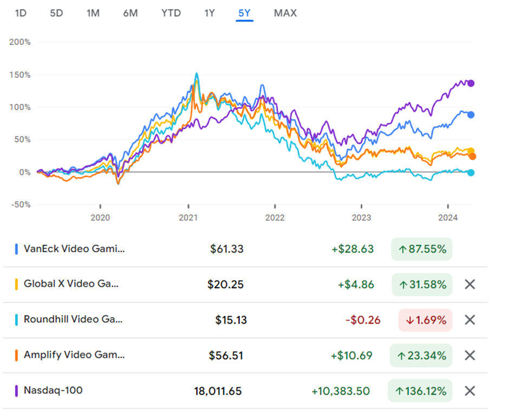Viewport: 509px width, 414px height.
Task: Switch to the 5D time range
Action: click(56, 13)
